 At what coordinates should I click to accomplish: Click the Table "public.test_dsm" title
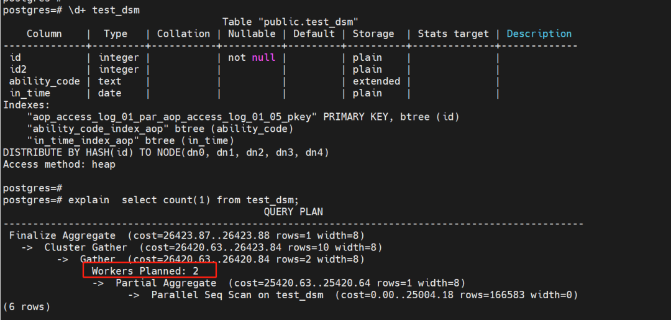(290, 22)
